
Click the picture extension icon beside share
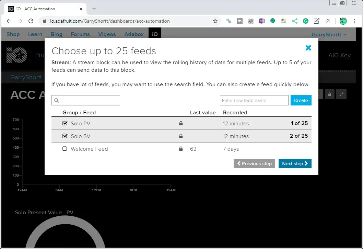284,21
